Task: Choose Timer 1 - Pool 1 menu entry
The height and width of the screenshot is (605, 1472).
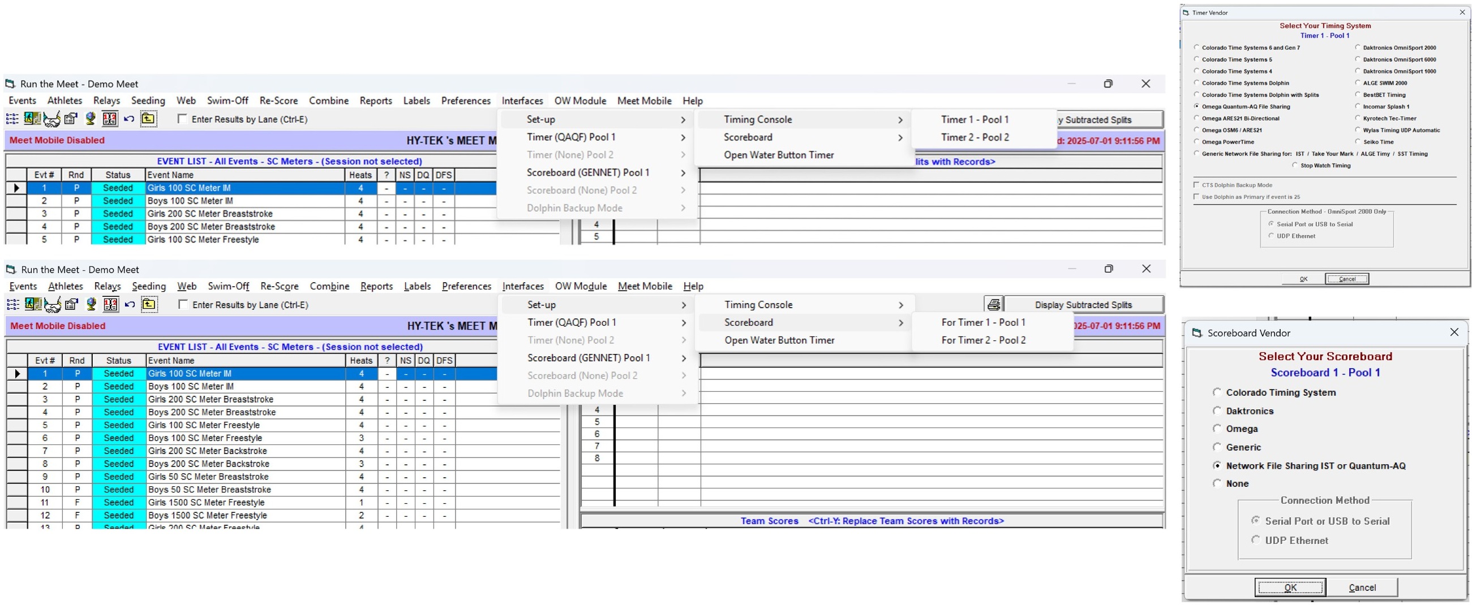Action: point(975,119)
